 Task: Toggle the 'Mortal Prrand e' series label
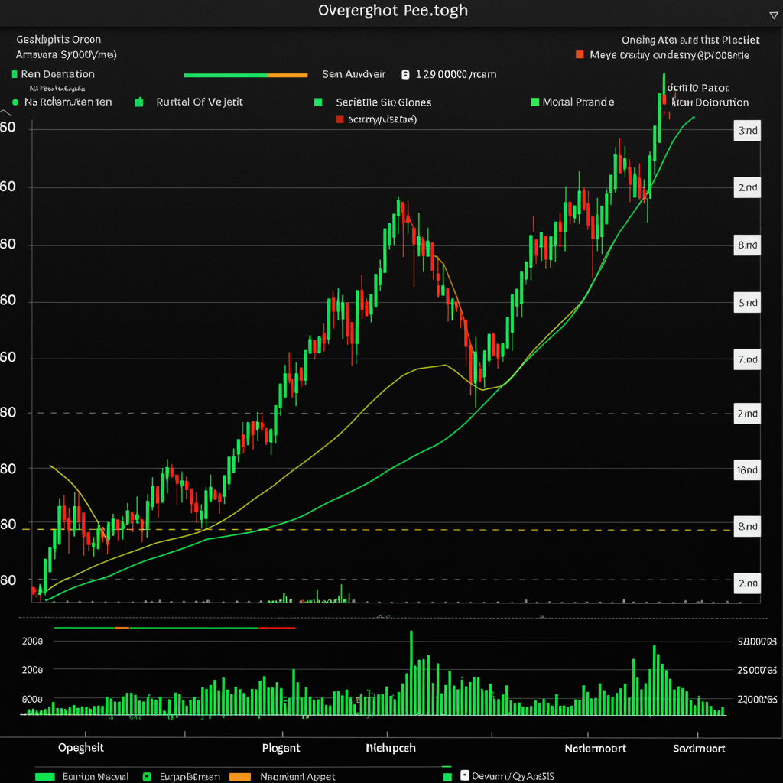[x=578, y=102]
